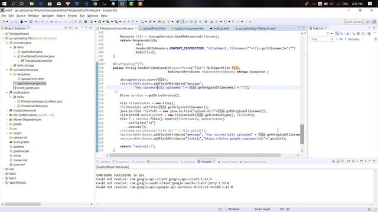Click the Open Perspective icon

(368, 22)
